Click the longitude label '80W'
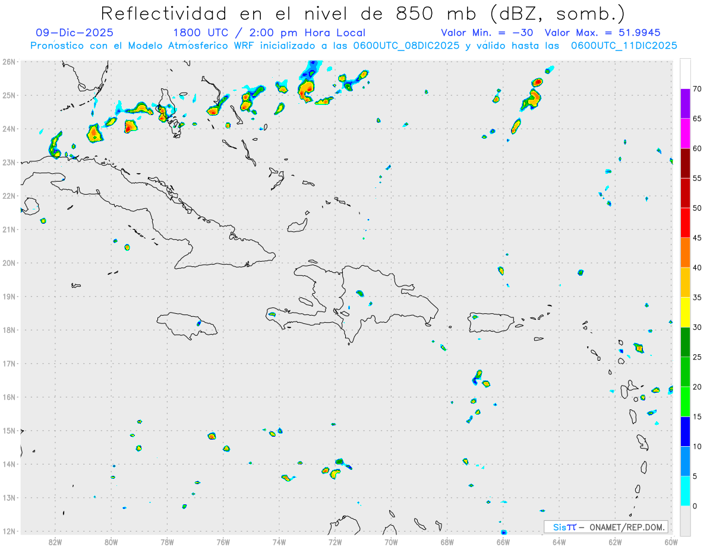Image resolution: width=713 pixels, height=550 pixels. (x=111, y=542)
